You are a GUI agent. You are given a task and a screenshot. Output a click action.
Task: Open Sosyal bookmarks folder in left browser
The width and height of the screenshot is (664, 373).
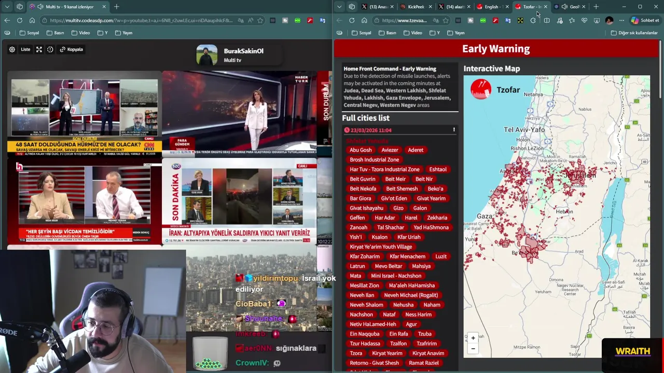29,33
